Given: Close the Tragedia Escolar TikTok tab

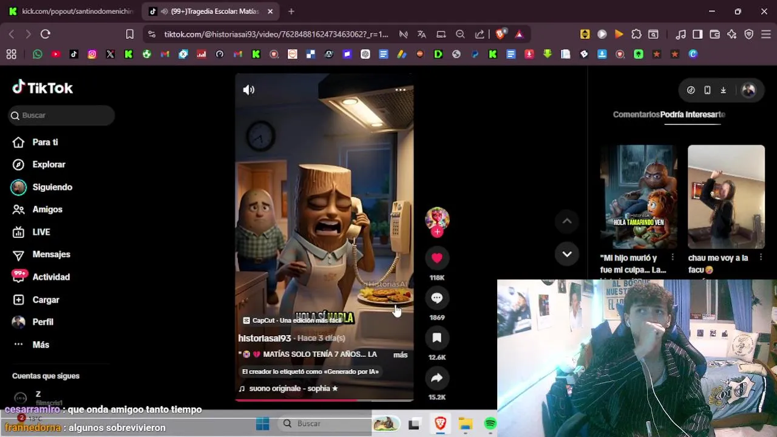Looking at the screenshot, I should [270, 11].
